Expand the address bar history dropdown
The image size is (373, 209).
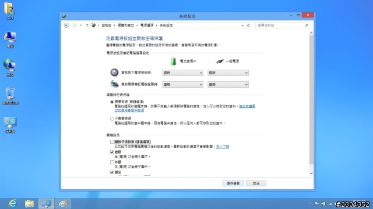click(x=242, y=26)
